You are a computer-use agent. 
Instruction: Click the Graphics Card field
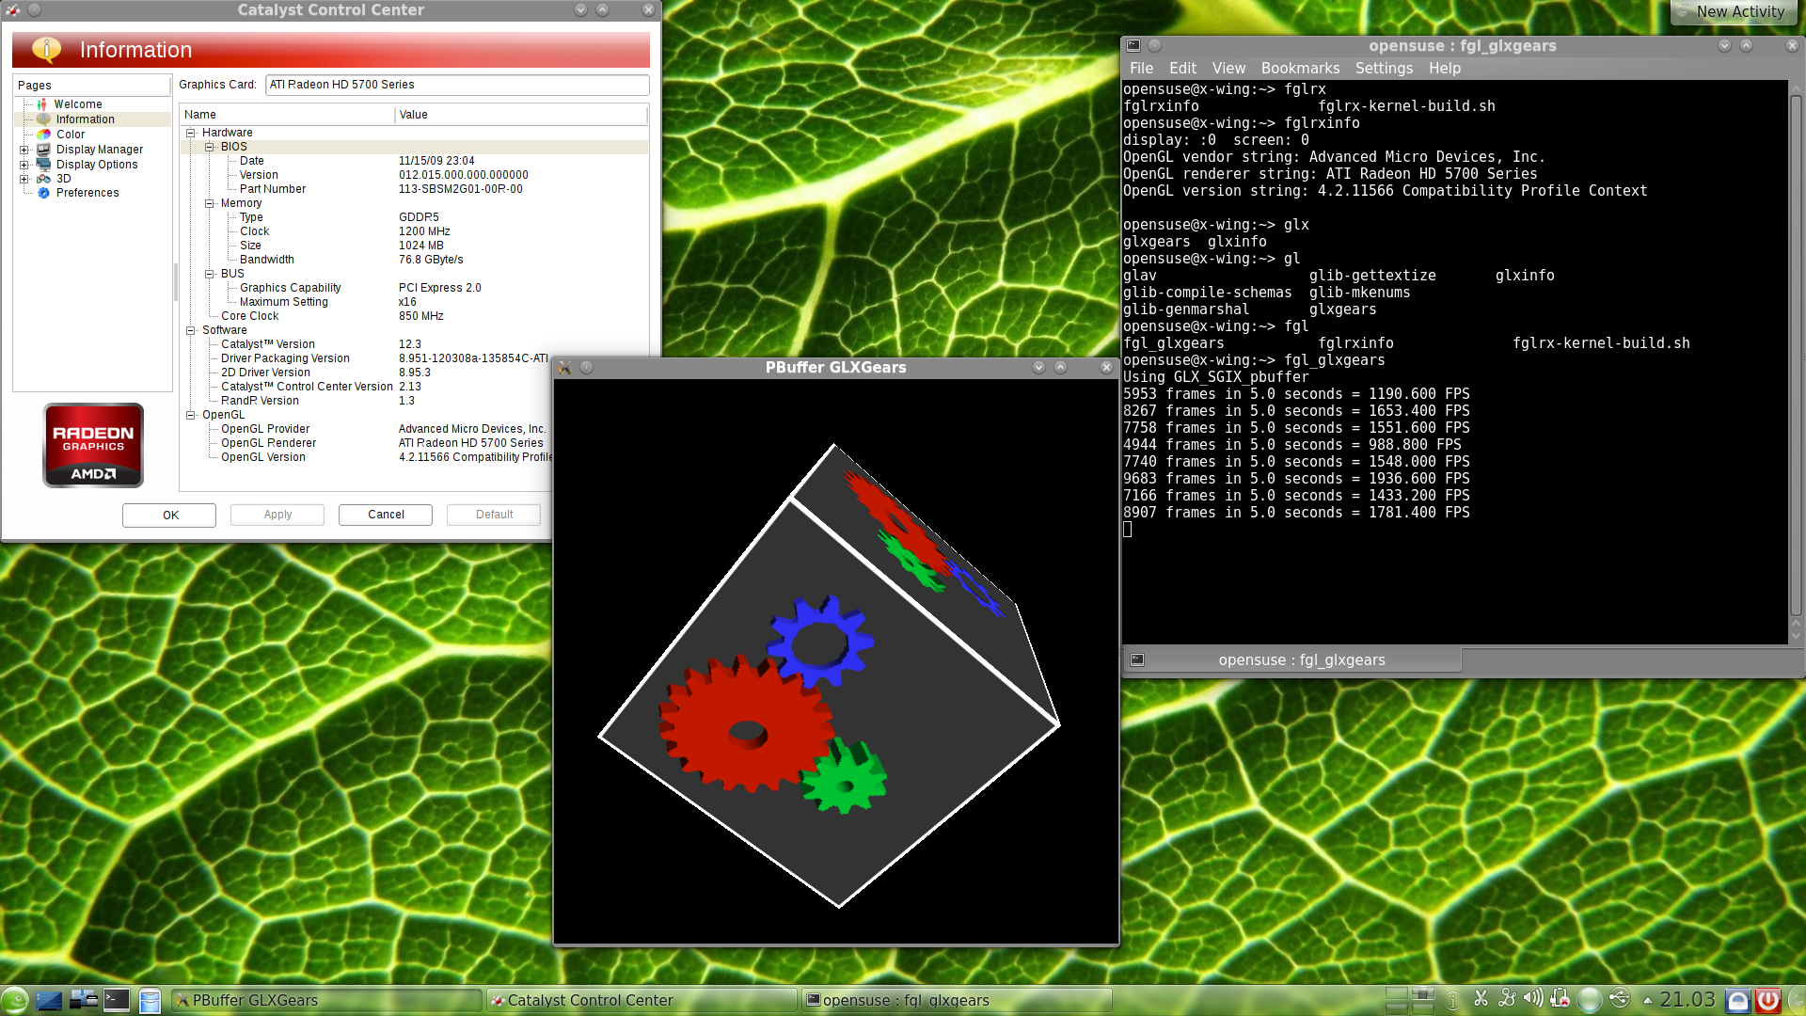pos(457,85)
